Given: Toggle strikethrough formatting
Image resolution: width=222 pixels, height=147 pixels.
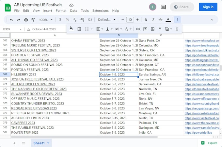Looking at the screenshot, I should (160, 20).
